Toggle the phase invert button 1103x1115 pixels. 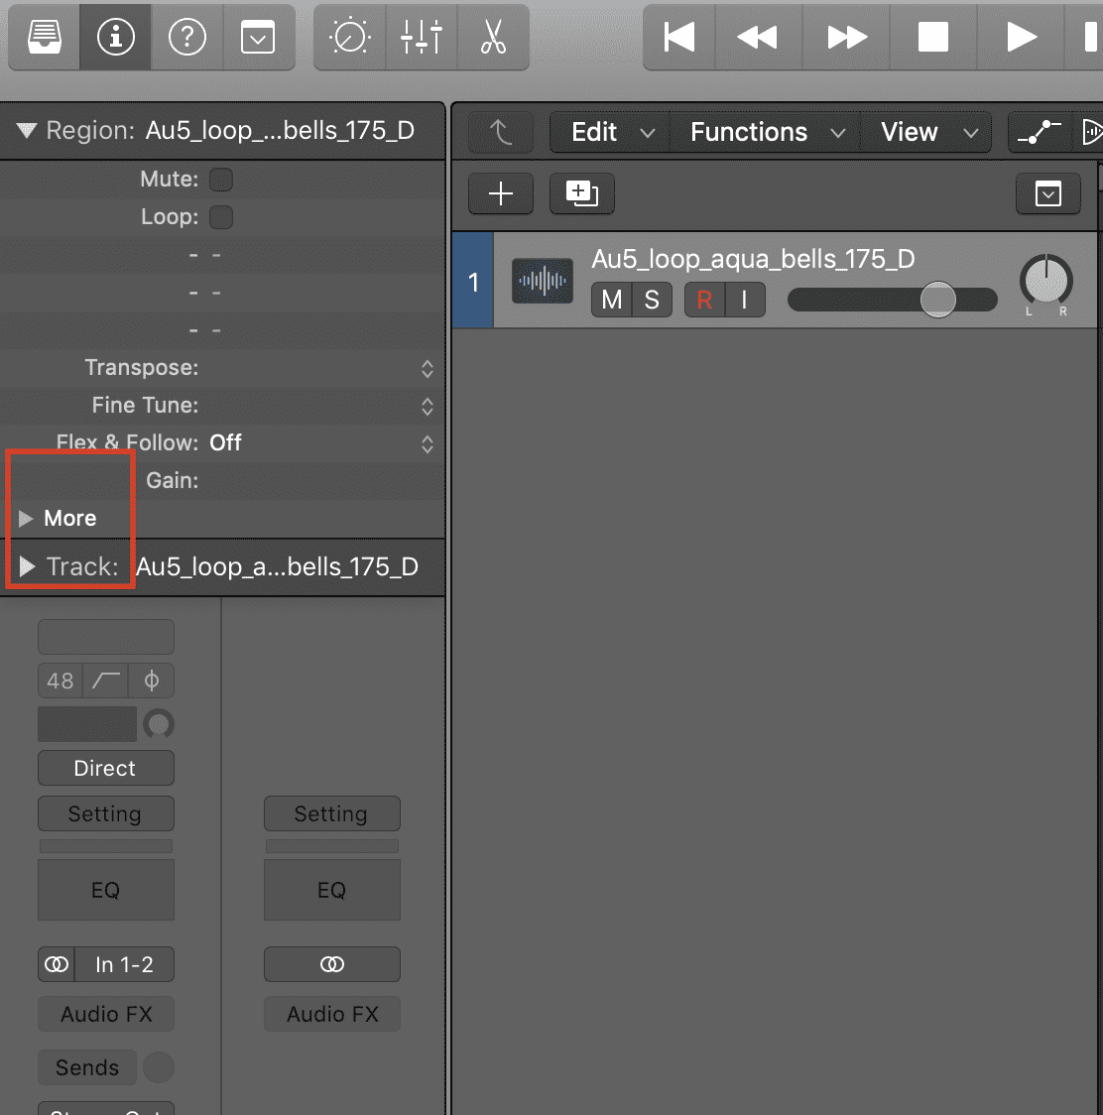coord(152,681)
